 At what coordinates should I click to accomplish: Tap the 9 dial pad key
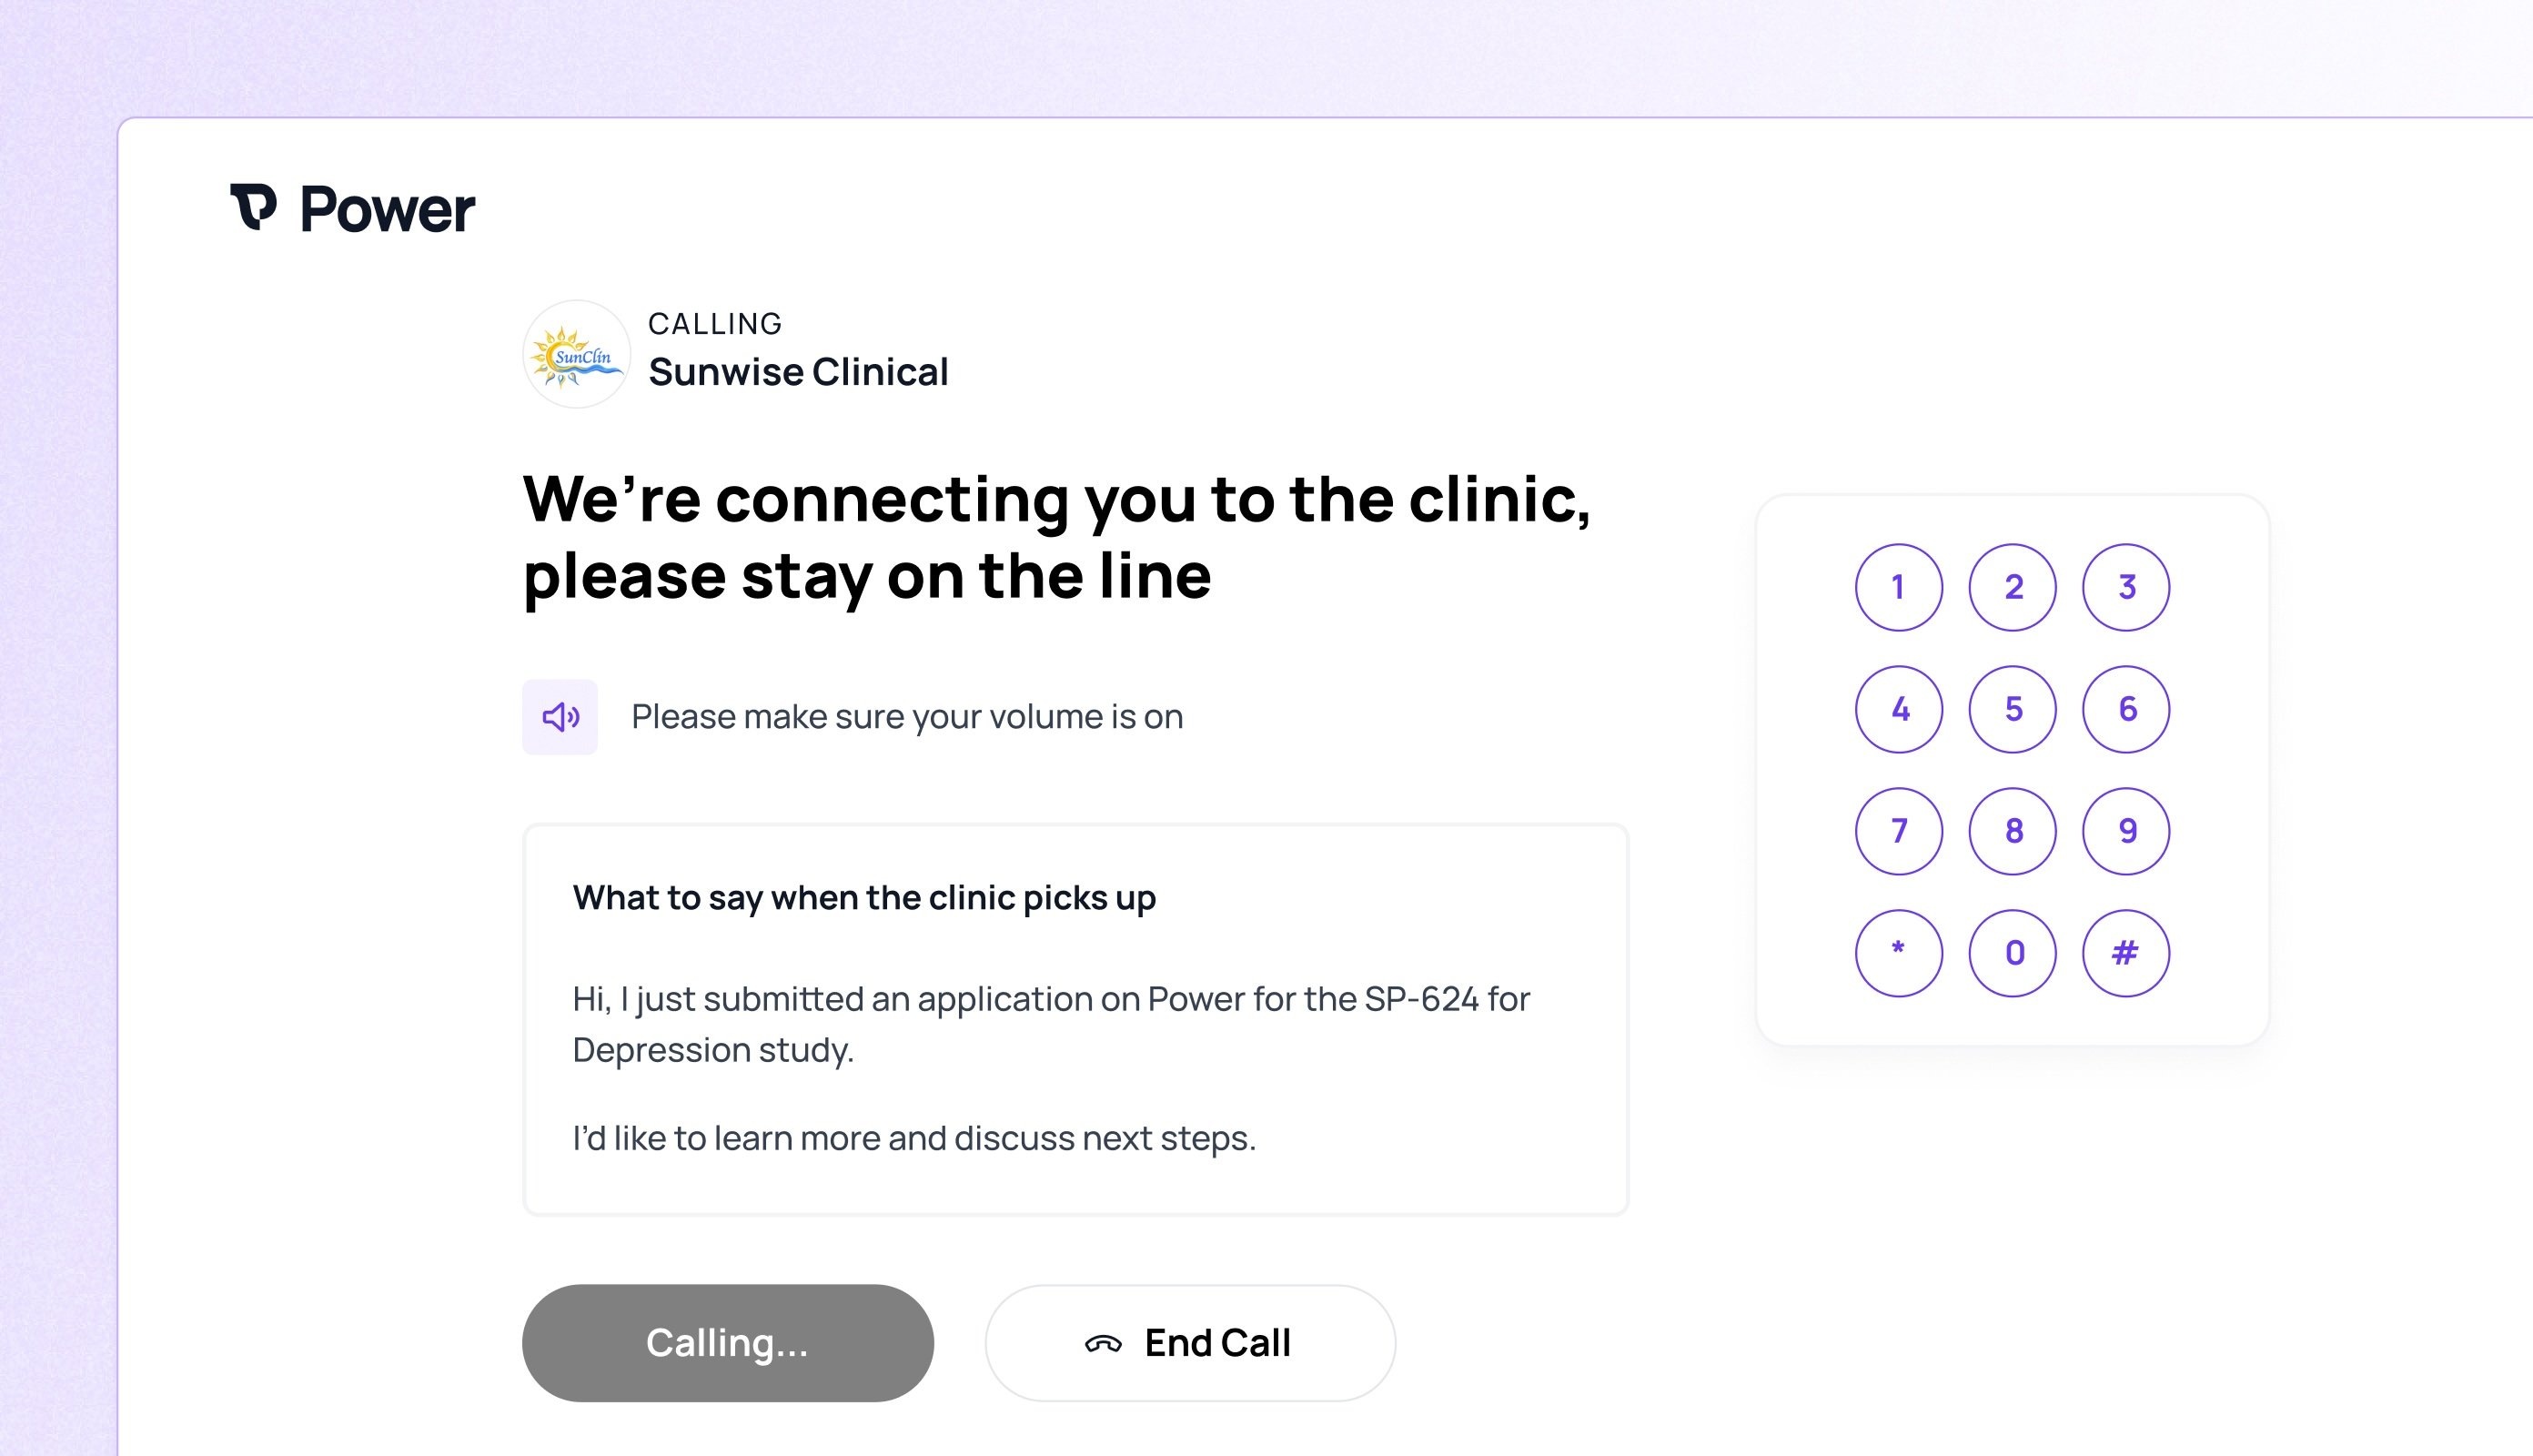(x=2126, y=831)
